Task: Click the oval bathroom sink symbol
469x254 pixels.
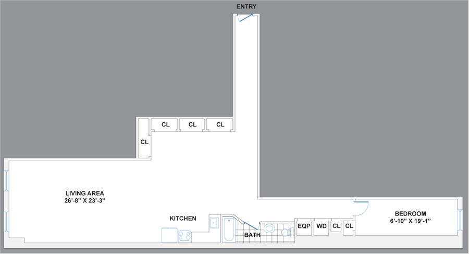Action: click(x=269, y=228)
